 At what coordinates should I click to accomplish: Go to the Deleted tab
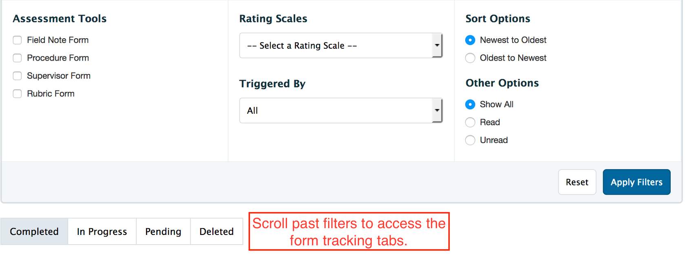(217, 232)
